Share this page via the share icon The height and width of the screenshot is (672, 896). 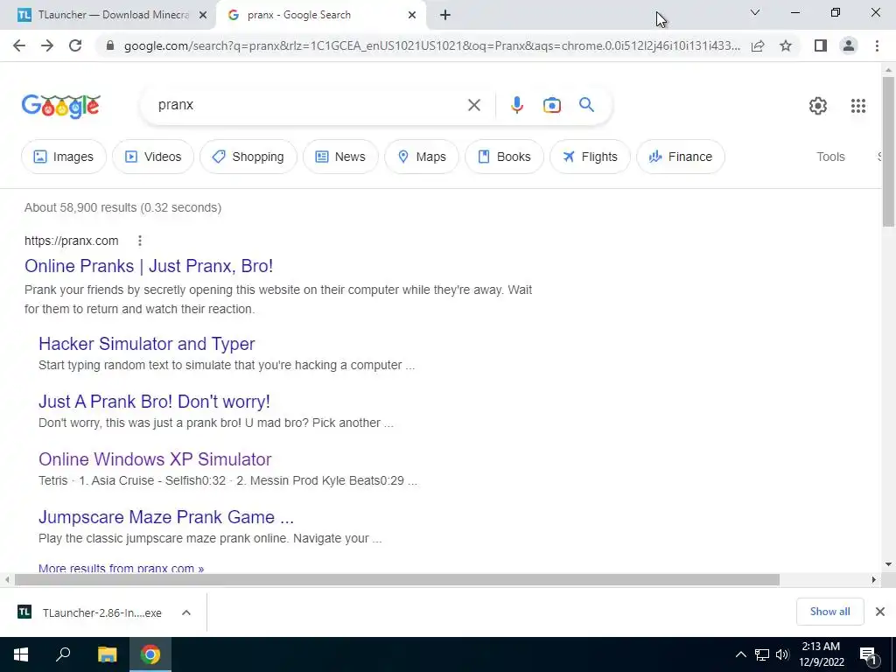click(x=758, y=45)
